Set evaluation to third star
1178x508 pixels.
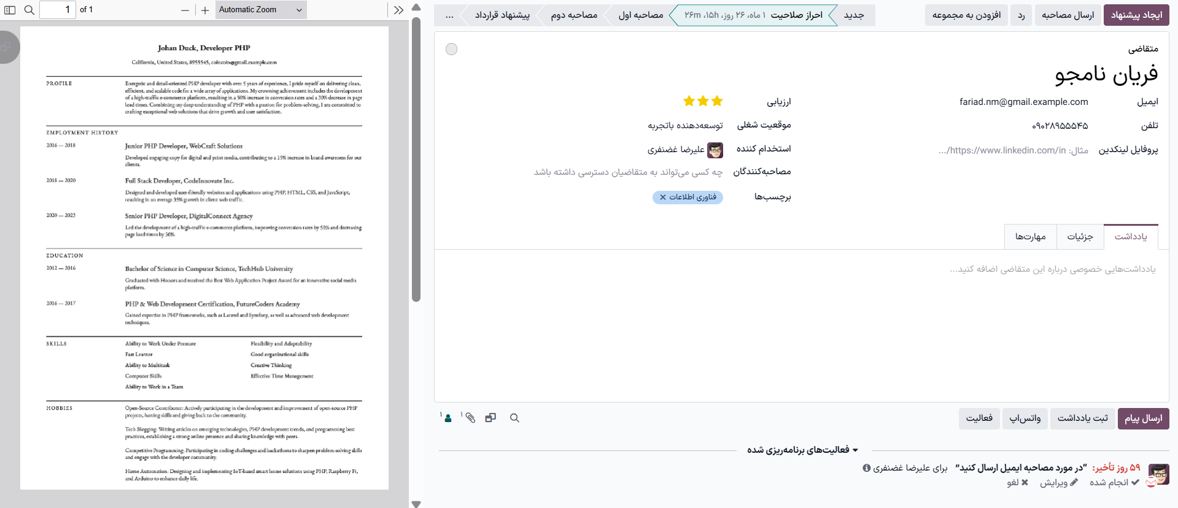click(689, 101)
